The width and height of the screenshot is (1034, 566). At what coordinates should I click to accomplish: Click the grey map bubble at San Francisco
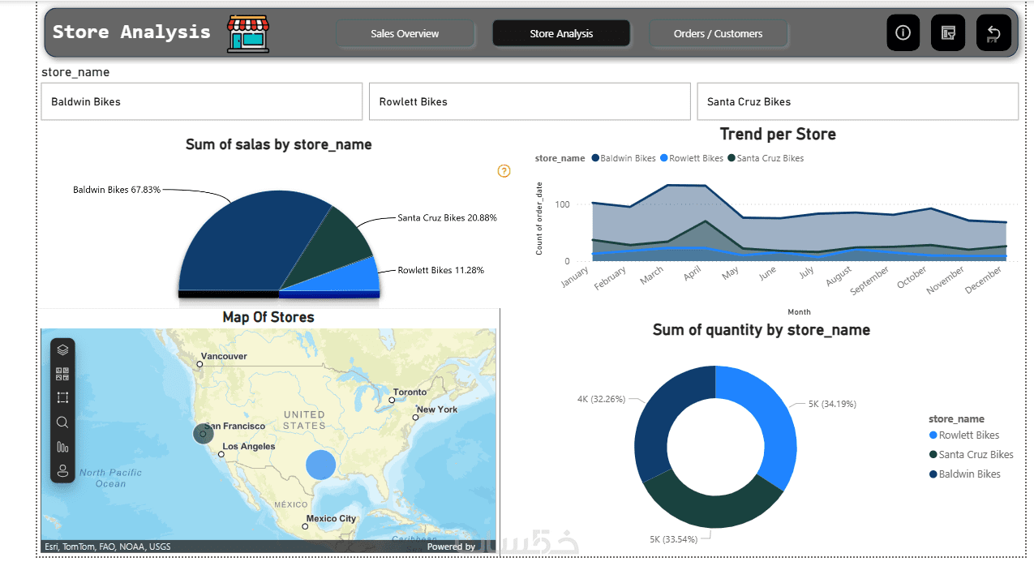pos(203,433)
